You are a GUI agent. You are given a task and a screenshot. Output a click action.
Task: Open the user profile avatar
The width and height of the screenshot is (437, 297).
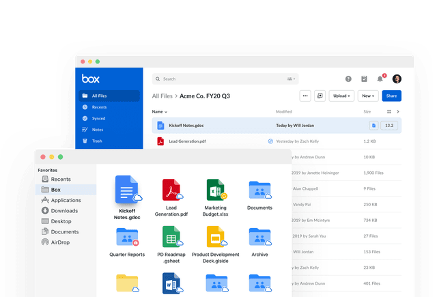[x=397, y=79]
